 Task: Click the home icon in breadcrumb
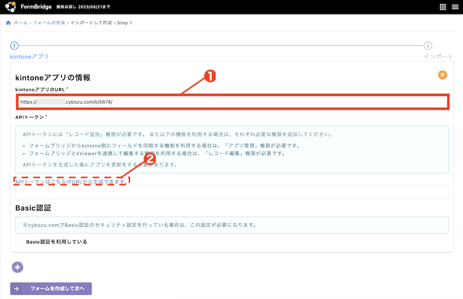[8, 23]
